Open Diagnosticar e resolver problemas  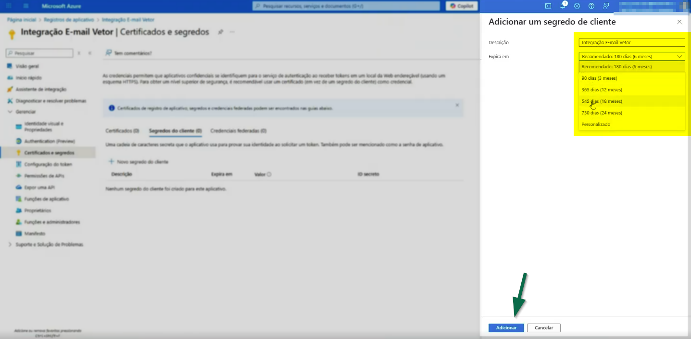pyautogui.click(x=50, y=101)
